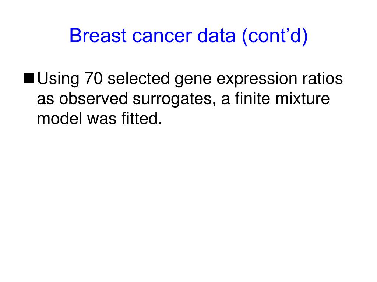This screenshot has width=377, height=282.
Task: Click the word 'data' in the title
Action: pos(216,36)
